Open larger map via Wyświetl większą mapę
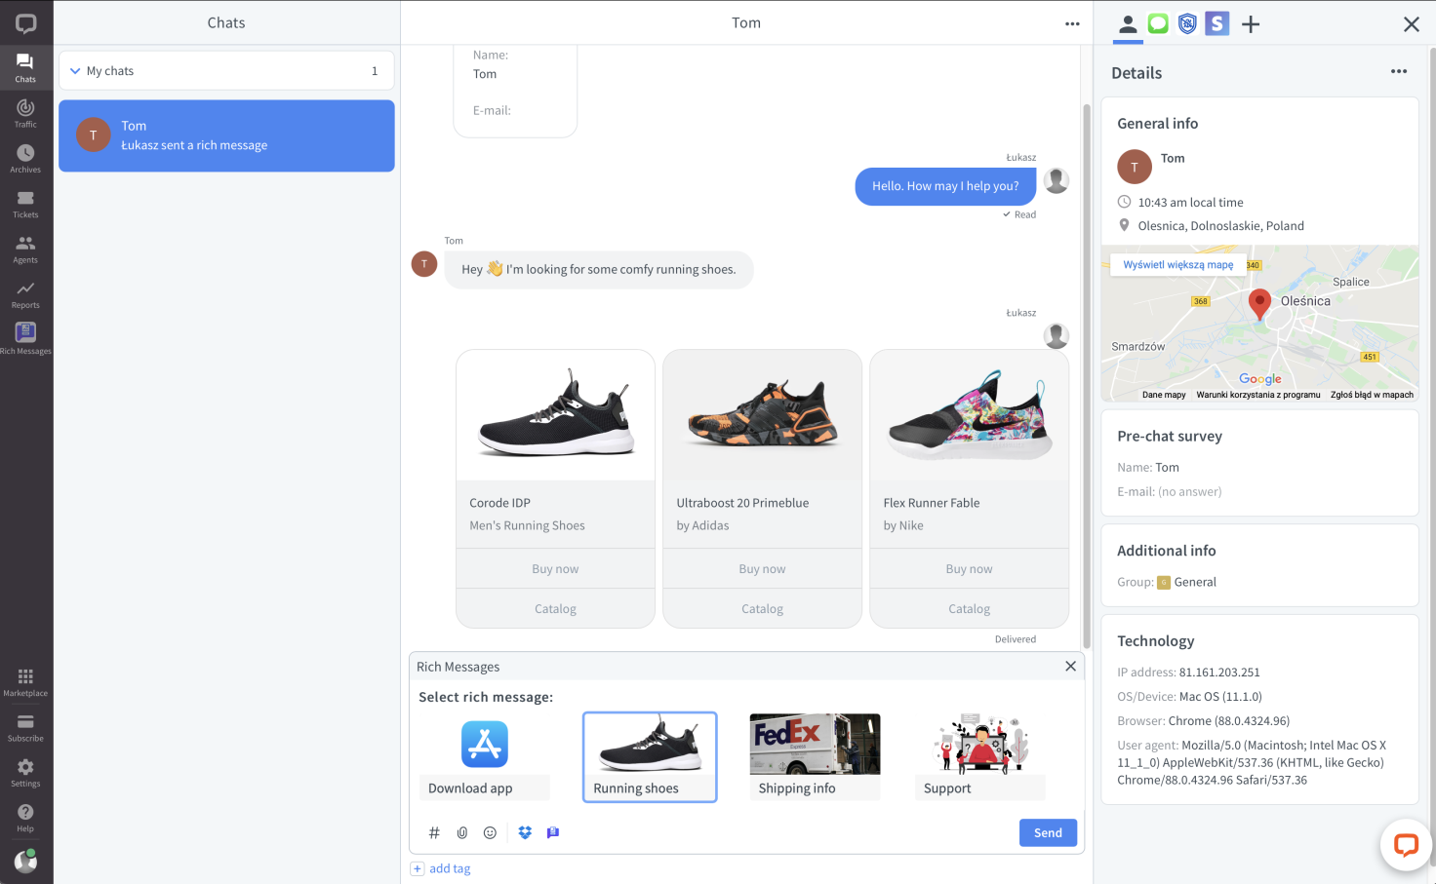Image resolution: width=1436 pixels, height=884 pixels. pos(1177,265)
